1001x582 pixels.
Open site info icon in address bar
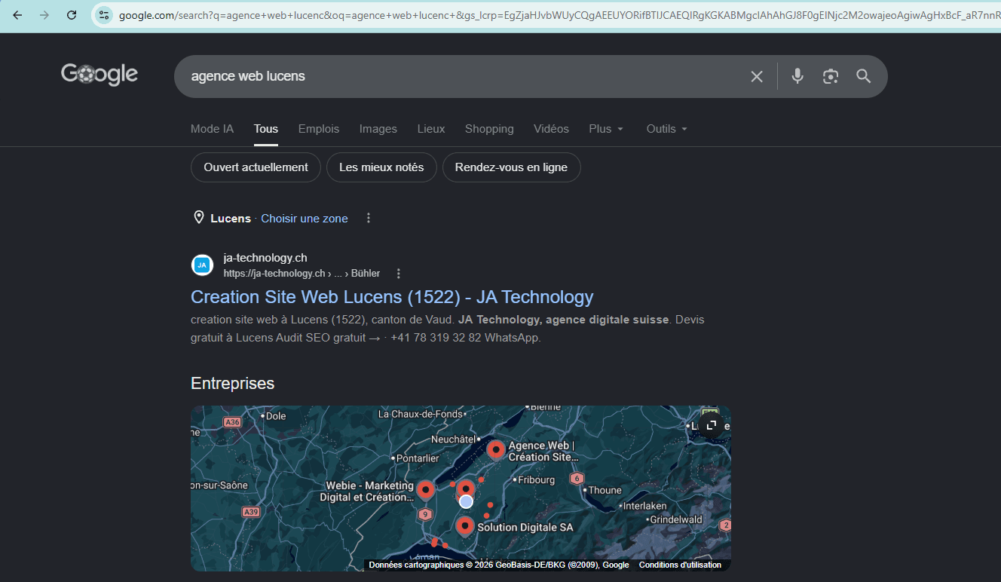(104, 15)
